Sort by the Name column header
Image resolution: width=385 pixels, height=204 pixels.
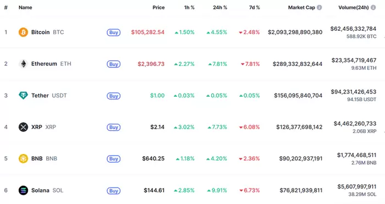click(x=25, y=7)
